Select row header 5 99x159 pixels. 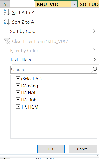coord(5,4)
